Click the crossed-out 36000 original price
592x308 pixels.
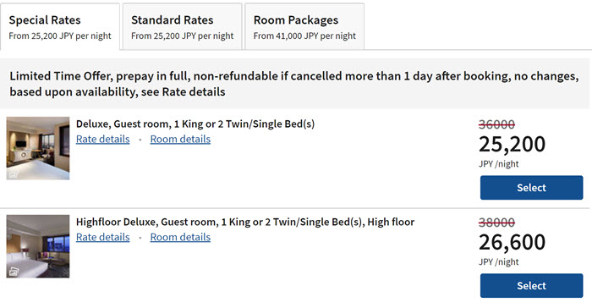tap(496, 124)
